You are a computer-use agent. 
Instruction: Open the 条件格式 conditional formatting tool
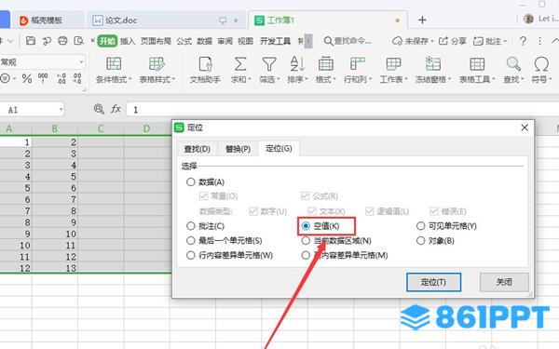114,71
